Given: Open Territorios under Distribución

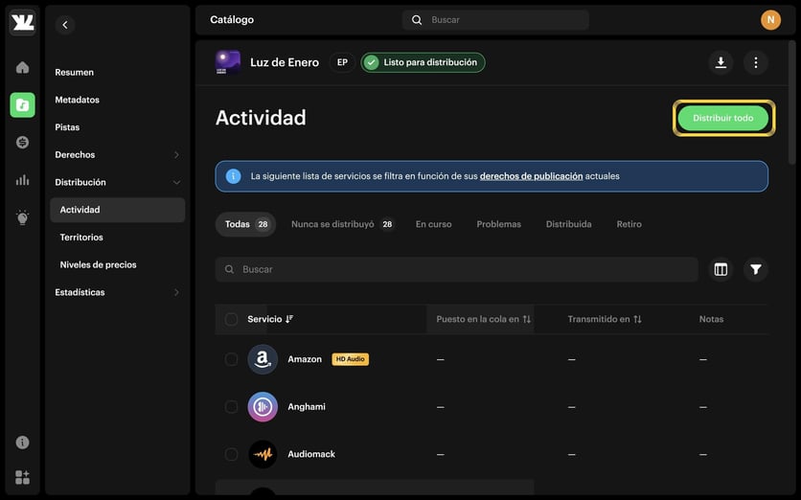Looking at the screenshot, I should pyautogui.click(x=81, y=237).
